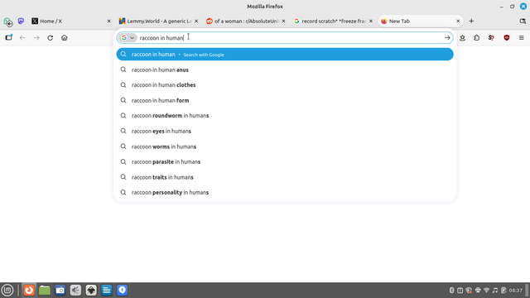
Task: Open the Firefox hamburger menu
Action: pyautogui.click(x=521, y=38)
